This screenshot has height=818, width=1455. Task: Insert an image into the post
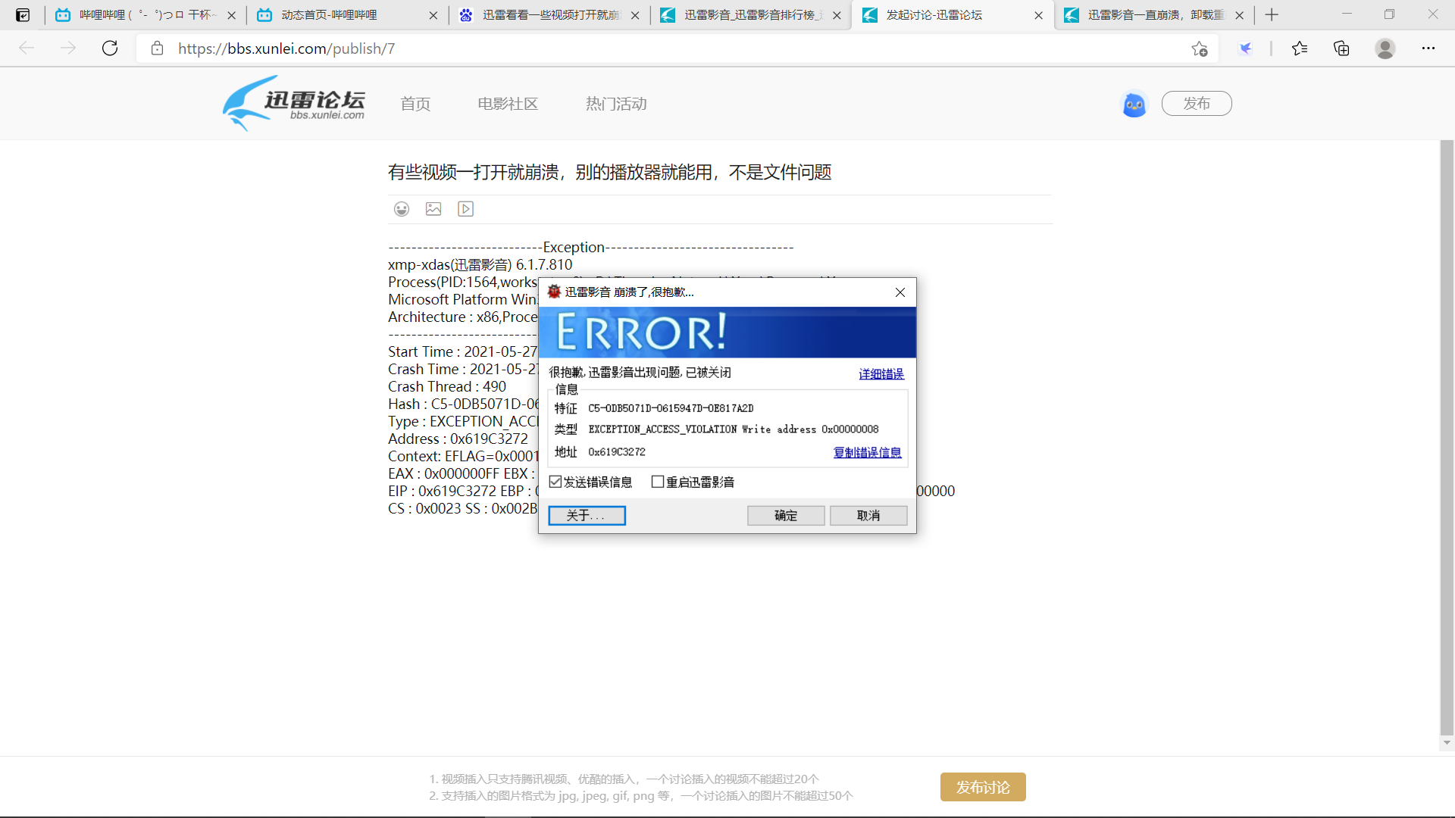(433, 209)
